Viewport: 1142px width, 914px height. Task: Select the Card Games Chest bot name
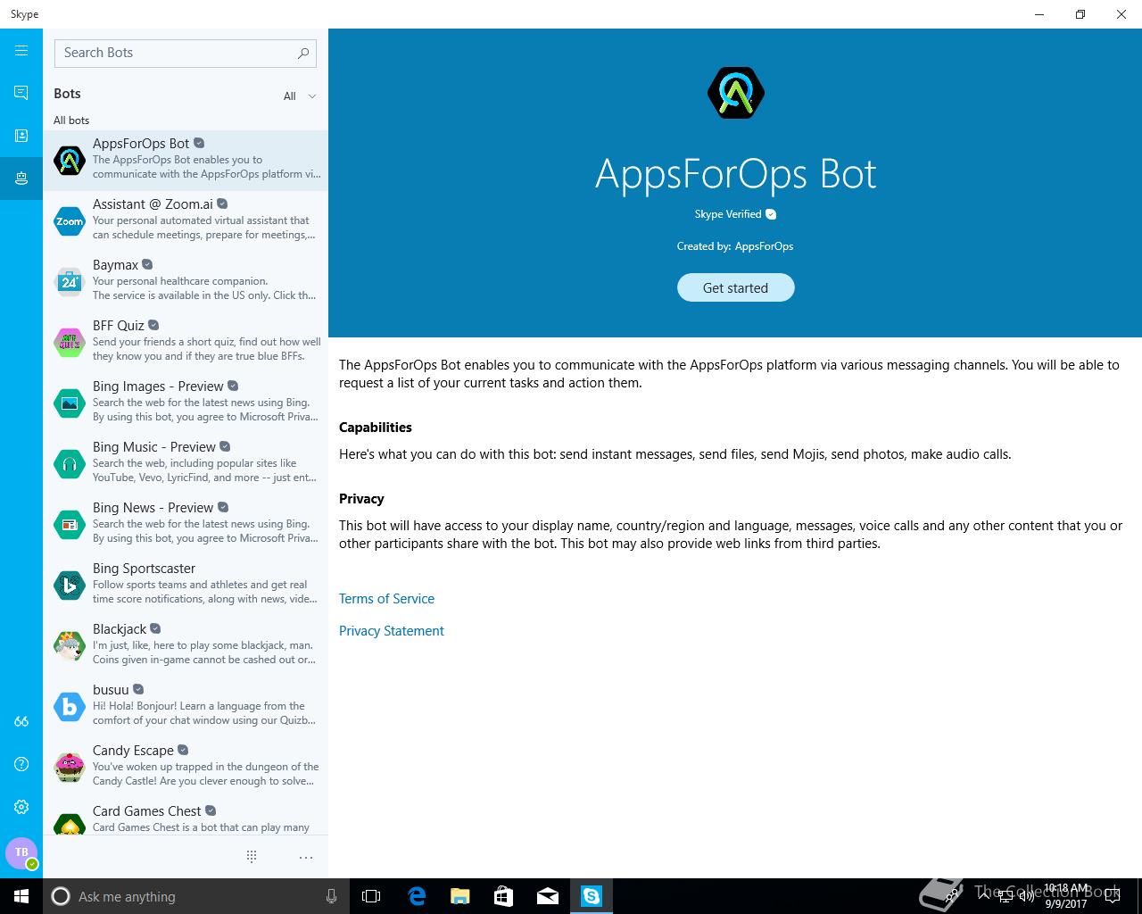pyautogui.click(x=147, y=811)
